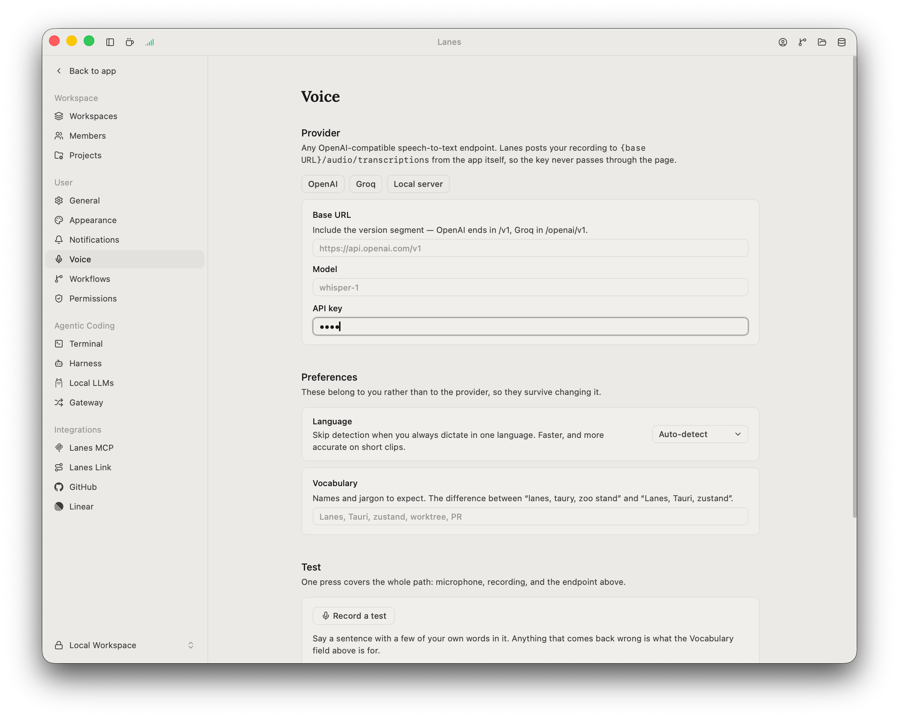Click the Permissions shield icon
Image resolution: width=899 pixels, height=719 pixels.
click(x=59, y=298)
